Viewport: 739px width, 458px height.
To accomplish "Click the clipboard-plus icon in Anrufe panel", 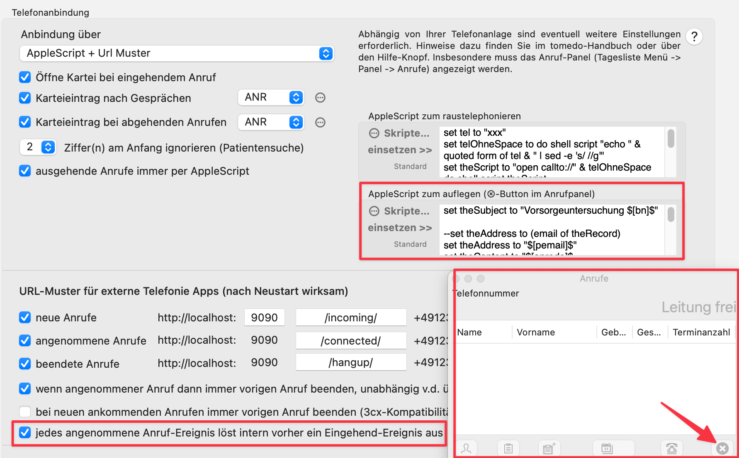I will pos(549,448).
